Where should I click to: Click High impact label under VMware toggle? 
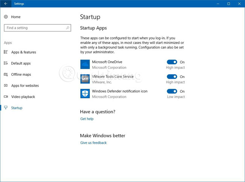(x=175, y=82)
